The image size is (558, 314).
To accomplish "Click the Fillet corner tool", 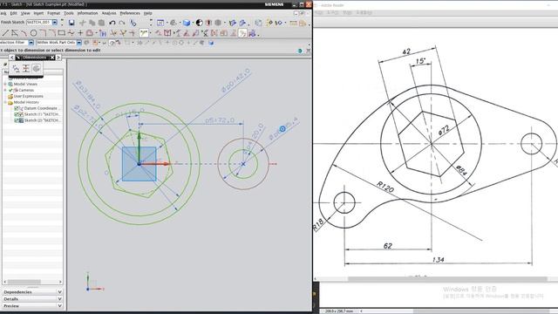I will click(x=43, y=33).
